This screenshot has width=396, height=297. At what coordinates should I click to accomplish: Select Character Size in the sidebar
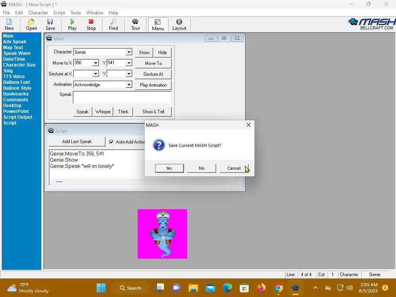[x=19, y=65]
